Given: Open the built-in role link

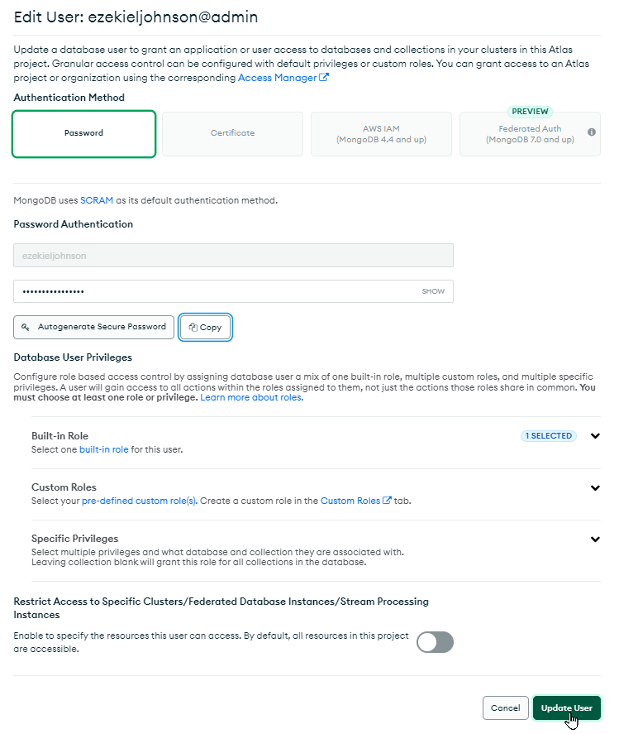Looking at the screenshot, I should tap(104, 449).
